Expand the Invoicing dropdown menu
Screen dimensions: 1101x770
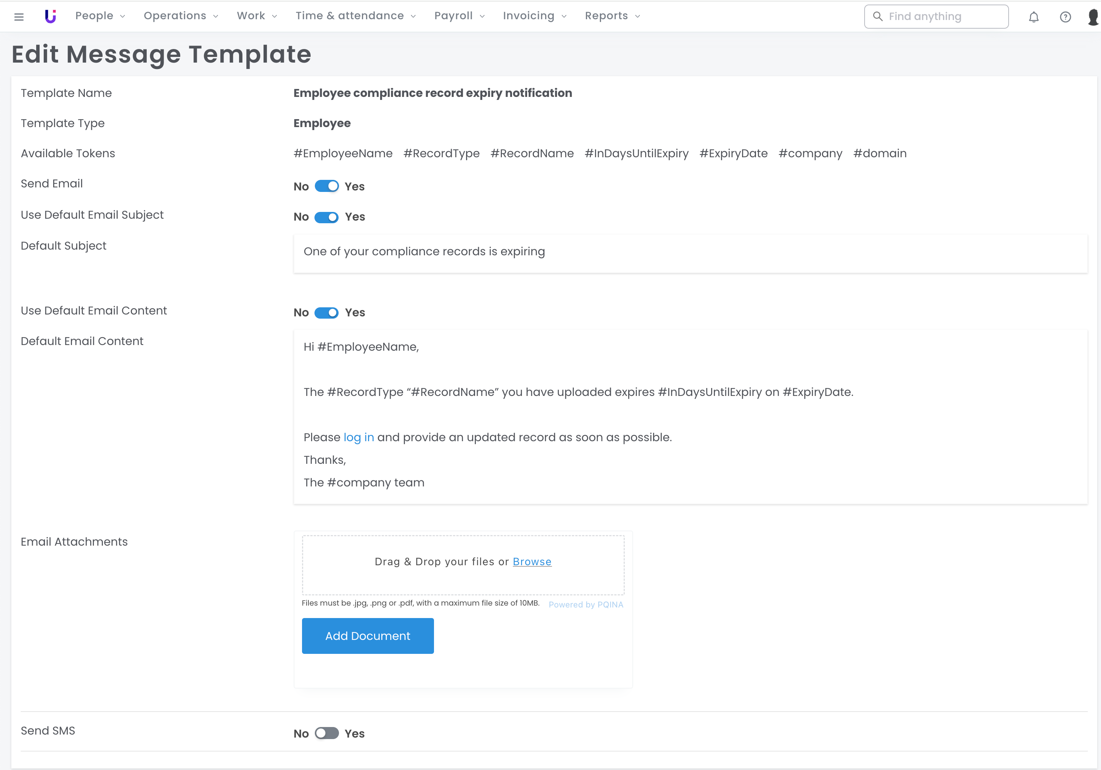(x=534, y=16)
